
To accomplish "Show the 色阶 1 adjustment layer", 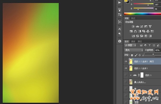I will (126, 75).
